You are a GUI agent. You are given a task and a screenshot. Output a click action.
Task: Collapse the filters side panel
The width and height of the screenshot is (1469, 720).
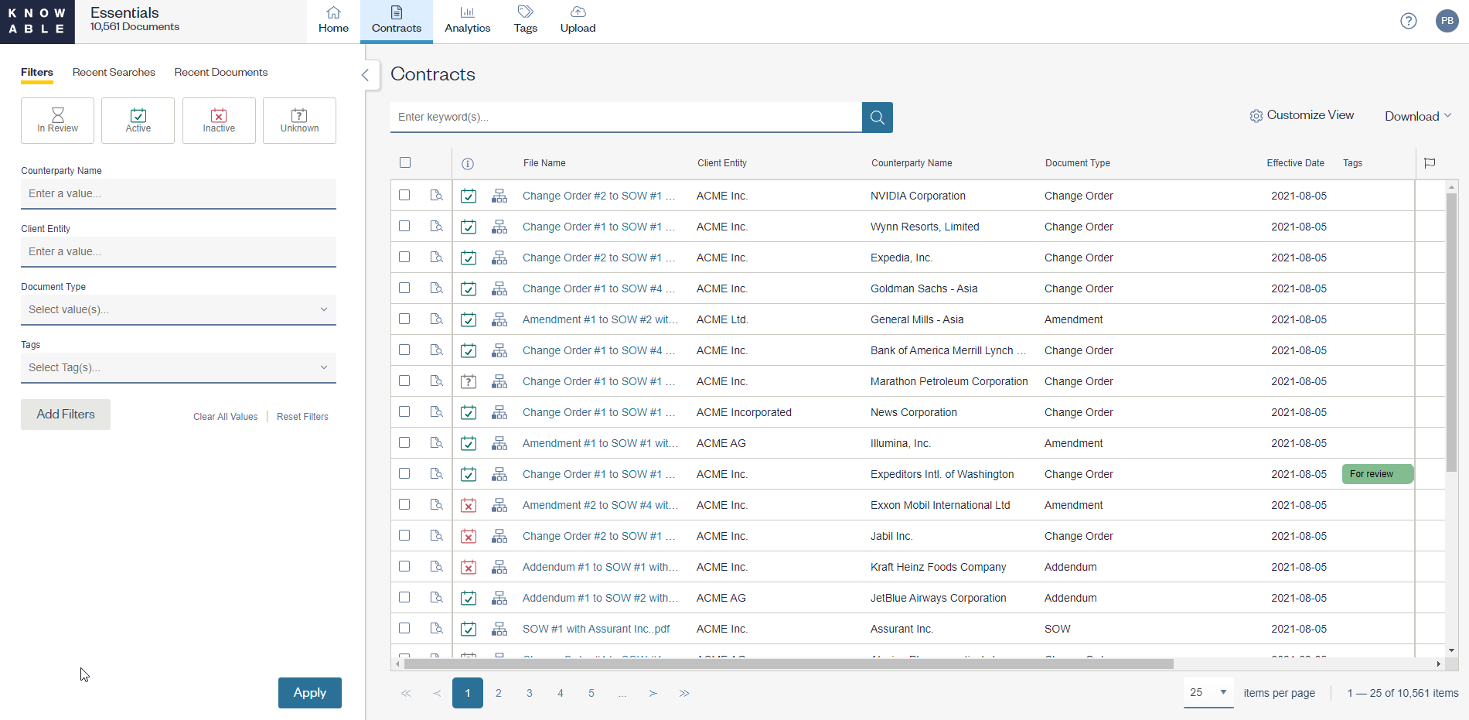tap(366, 75)
